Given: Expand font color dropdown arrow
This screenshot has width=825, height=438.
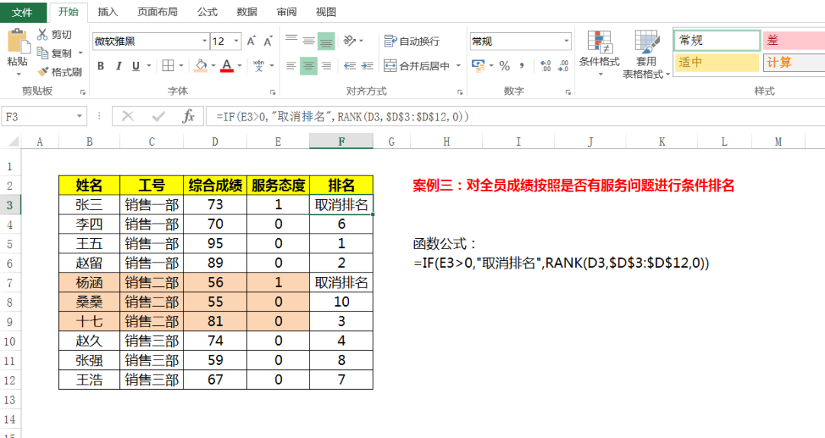Looking at the screenshot, I should (239, 66).
